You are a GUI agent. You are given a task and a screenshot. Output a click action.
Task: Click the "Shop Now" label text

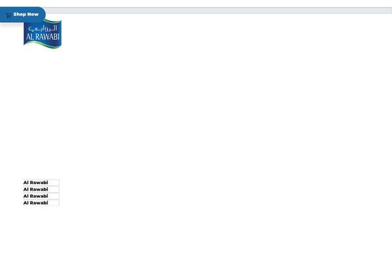coord(26,14)
